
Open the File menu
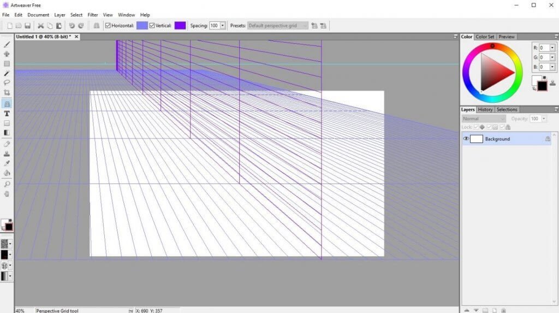coord(5,15)
